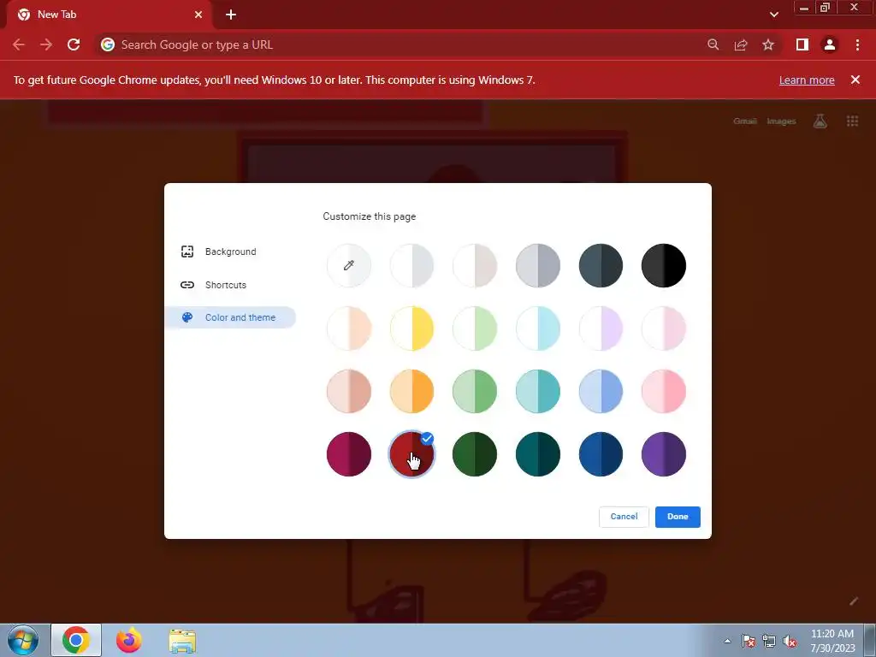Apply the dark teal theme swatch
Screen dimensions: 876x657
[537, 454]
